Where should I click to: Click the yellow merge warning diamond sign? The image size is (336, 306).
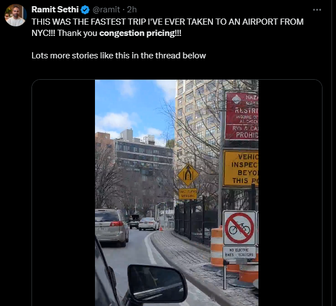click(x=188, y=175)
